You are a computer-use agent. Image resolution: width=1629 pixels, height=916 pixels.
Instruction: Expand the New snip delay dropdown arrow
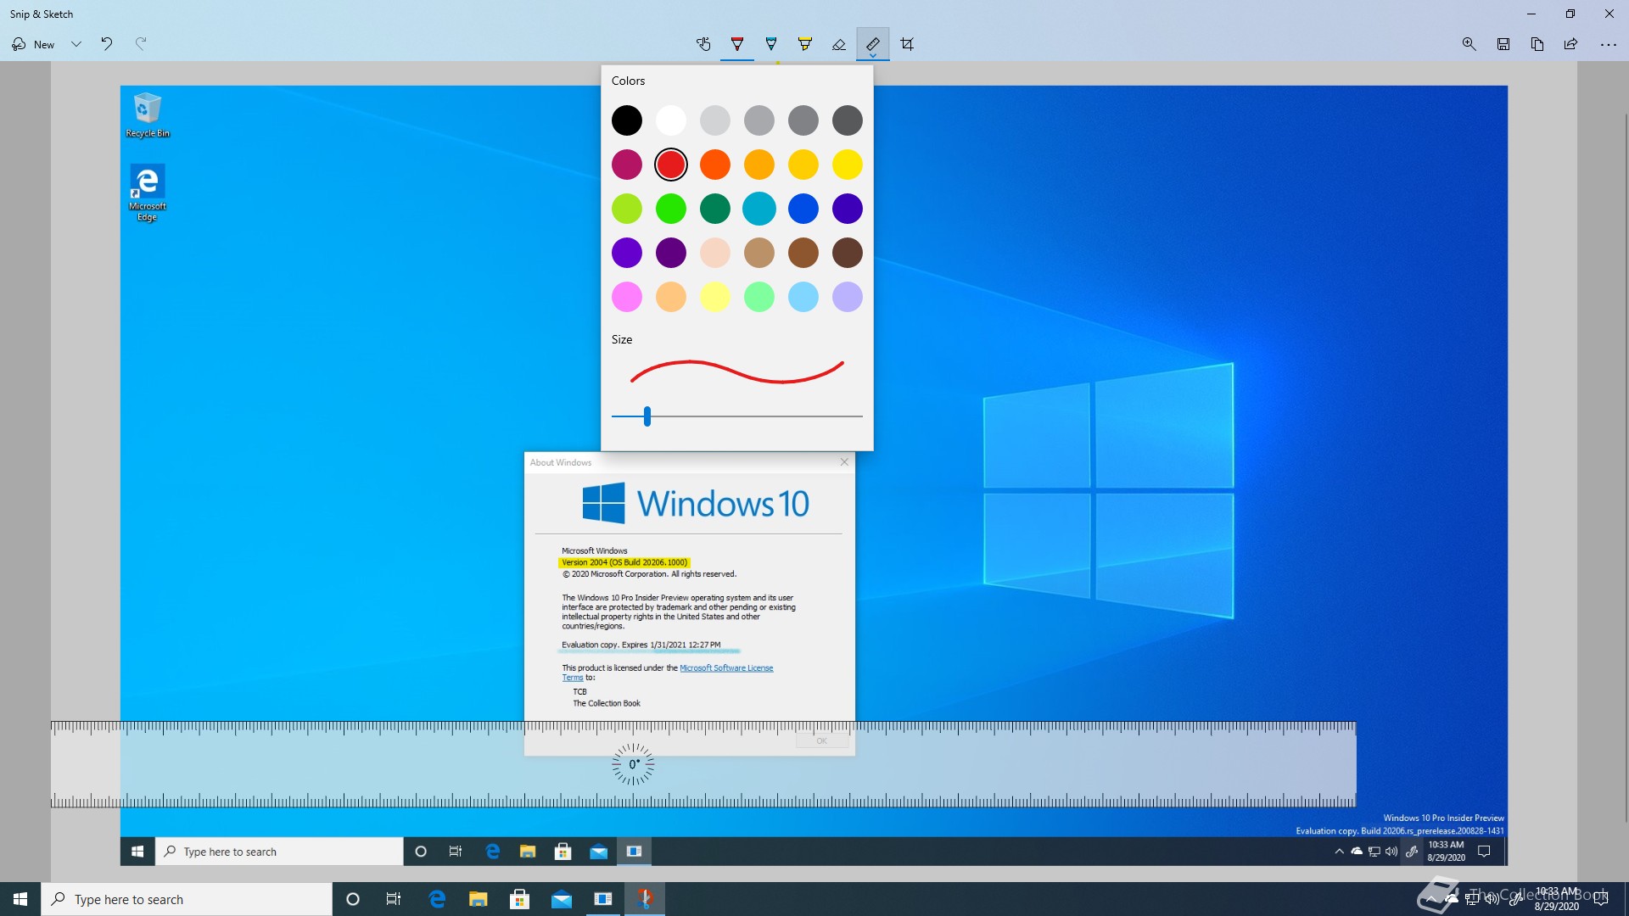coord(76,44)
